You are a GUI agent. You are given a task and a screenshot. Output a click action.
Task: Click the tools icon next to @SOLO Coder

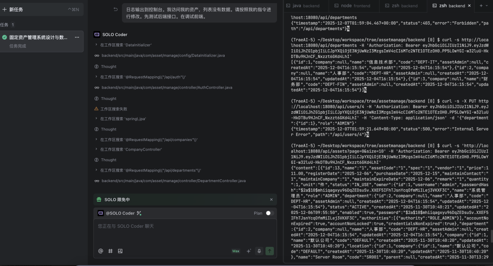139,213
